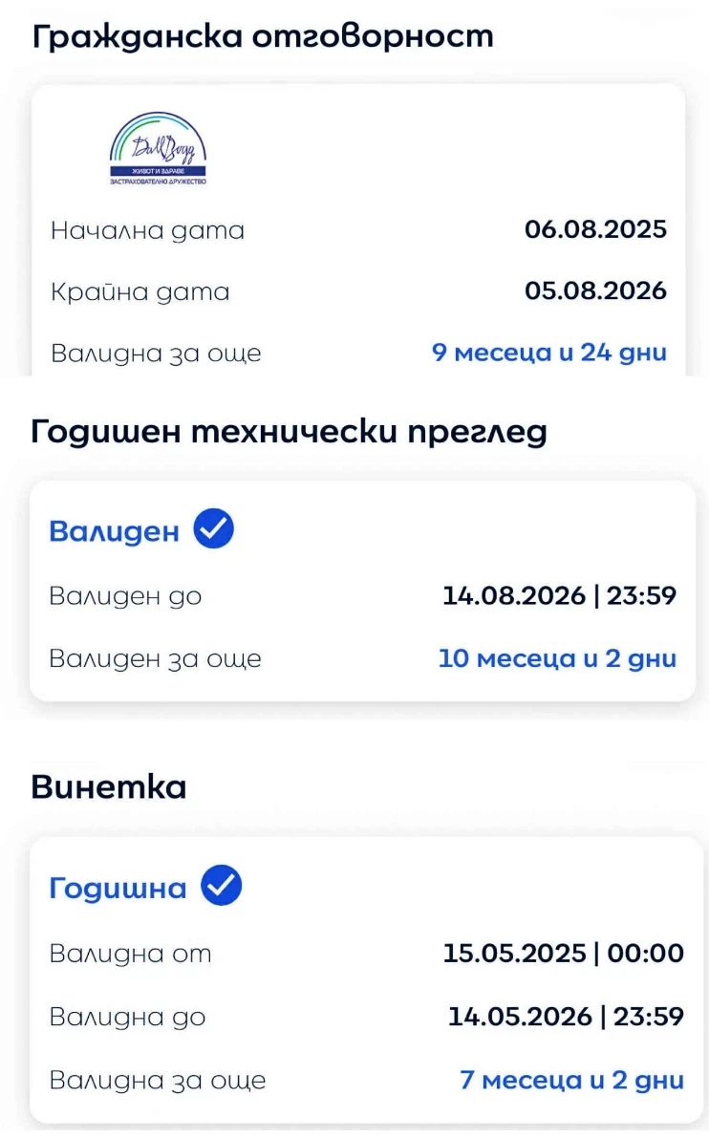Tap the Винетка section heading

click(109, 787)
